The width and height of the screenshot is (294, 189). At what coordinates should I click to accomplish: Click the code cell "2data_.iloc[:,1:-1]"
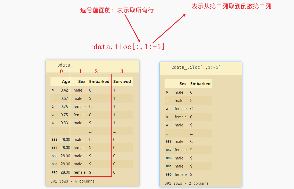coord(201,68)
